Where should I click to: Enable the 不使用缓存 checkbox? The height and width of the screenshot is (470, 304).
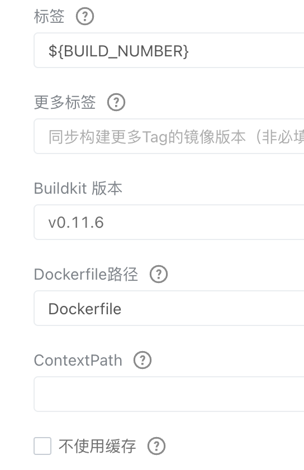[42, 446]
